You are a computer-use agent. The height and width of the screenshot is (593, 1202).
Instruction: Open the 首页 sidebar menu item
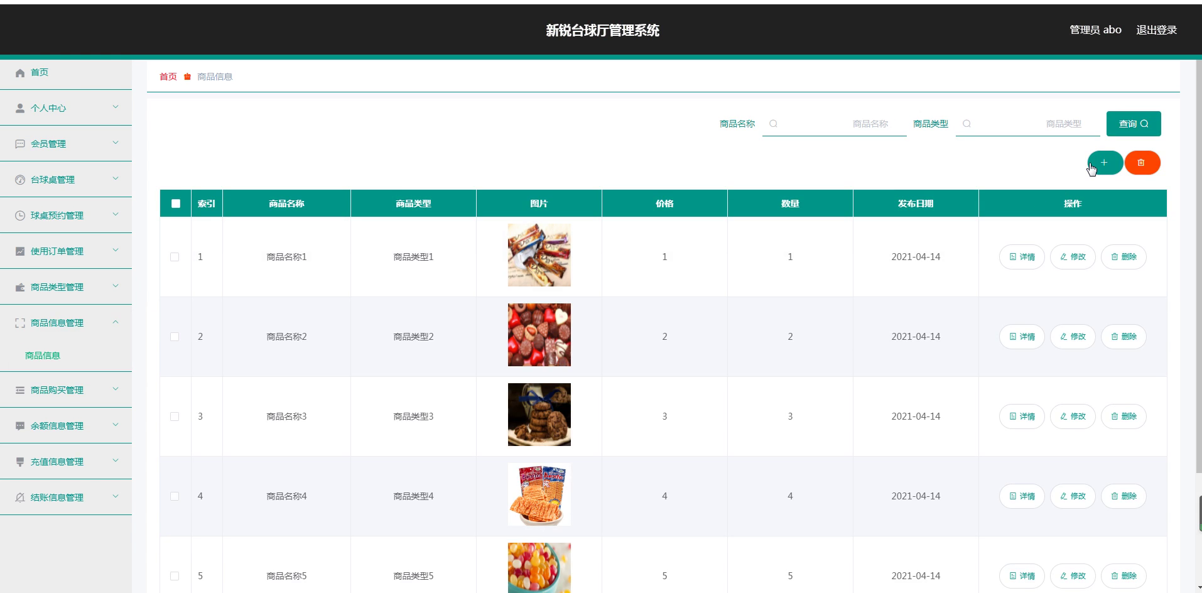(66, 73)
